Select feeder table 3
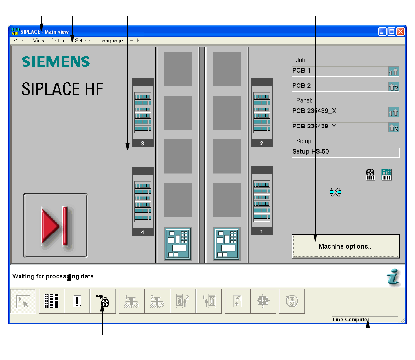The width and height of the screenshot is (415, 360). click(142, 112)
